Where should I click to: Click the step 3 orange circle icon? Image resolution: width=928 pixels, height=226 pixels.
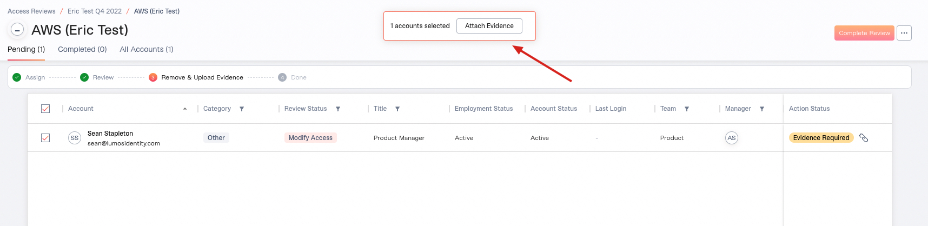(153, 77)
